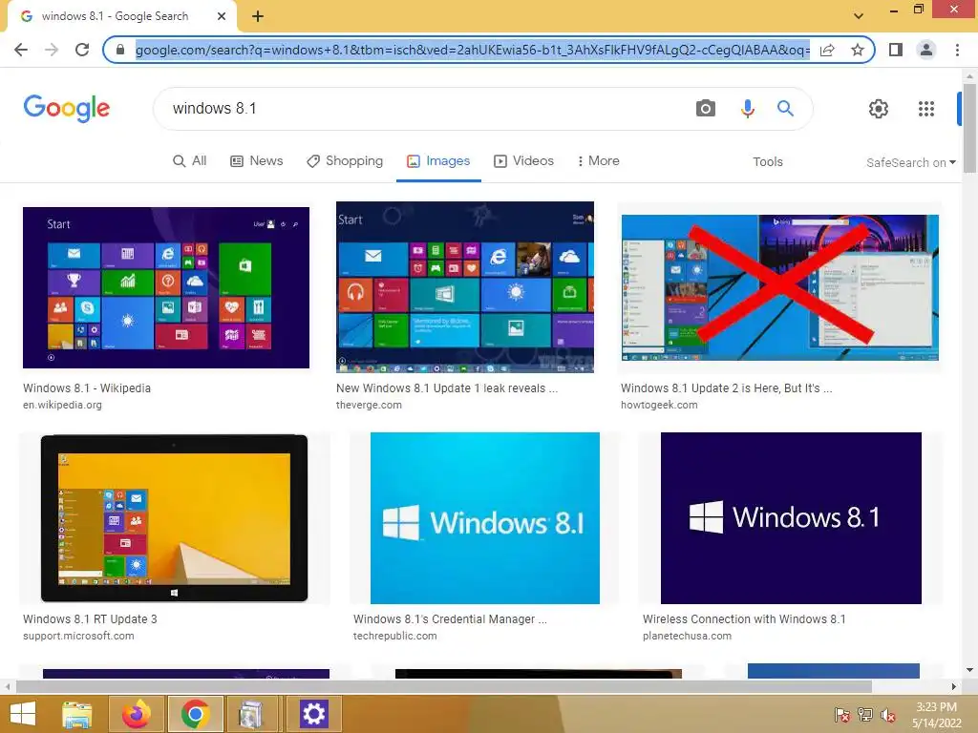Reload the current page
The width and height of the screenshot is (978, 733).
82,50
